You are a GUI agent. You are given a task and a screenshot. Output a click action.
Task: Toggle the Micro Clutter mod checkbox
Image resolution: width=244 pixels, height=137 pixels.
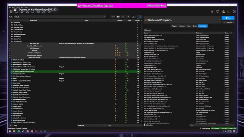click(x=11, y=83)
